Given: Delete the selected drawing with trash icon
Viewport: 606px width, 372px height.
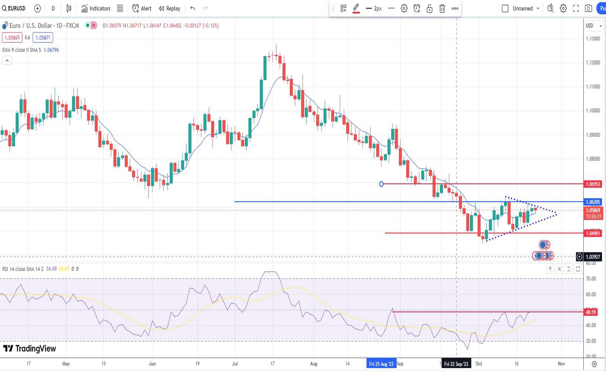Looking at the screenshot, I should [x=442, y=8].
